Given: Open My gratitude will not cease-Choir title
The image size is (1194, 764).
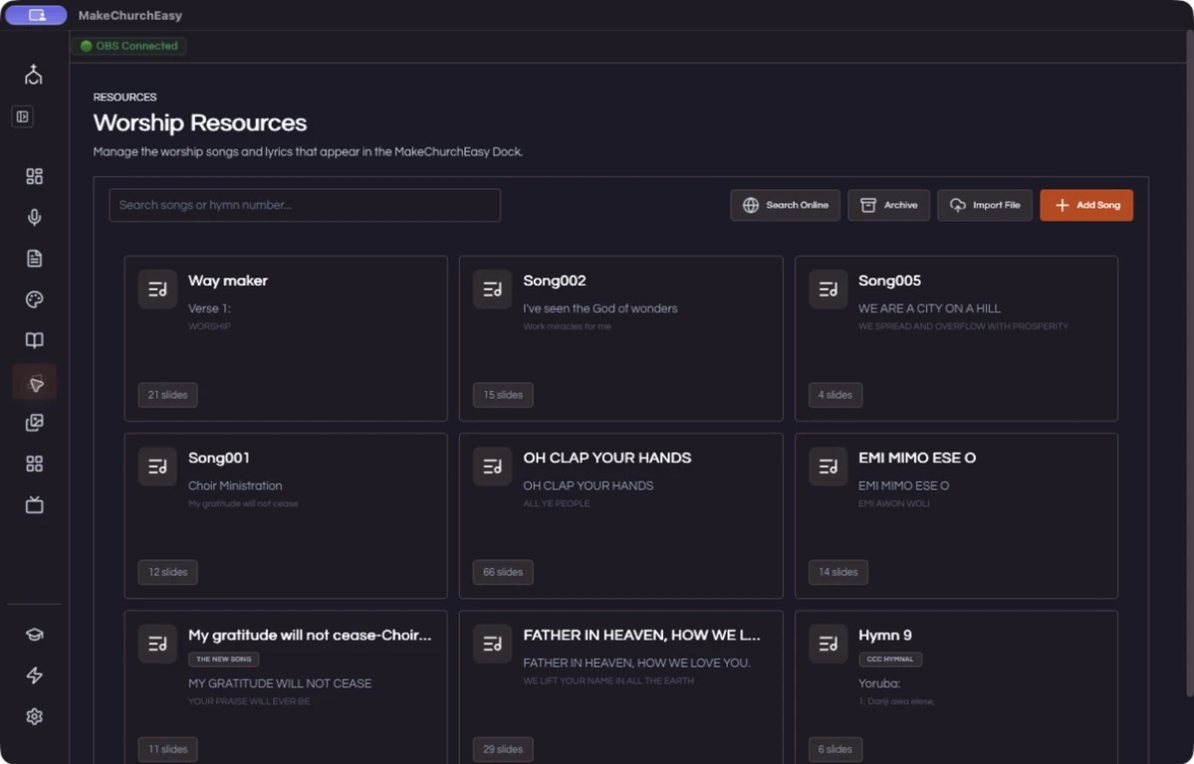Looking at the screenshot, I should coord(310,636).
